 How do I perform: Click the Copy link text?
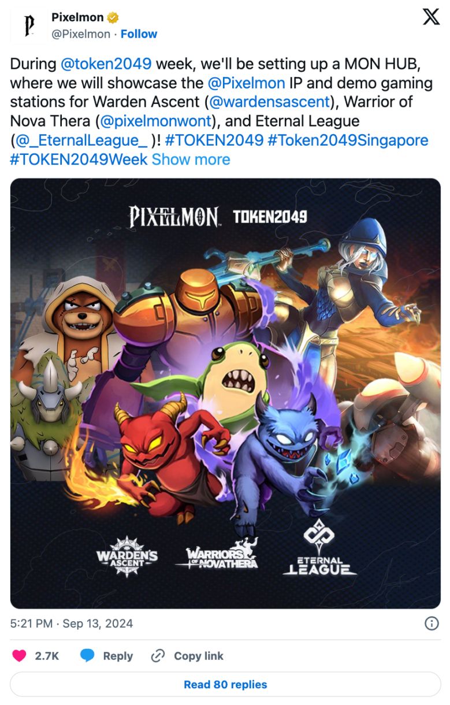pos(199,656)
